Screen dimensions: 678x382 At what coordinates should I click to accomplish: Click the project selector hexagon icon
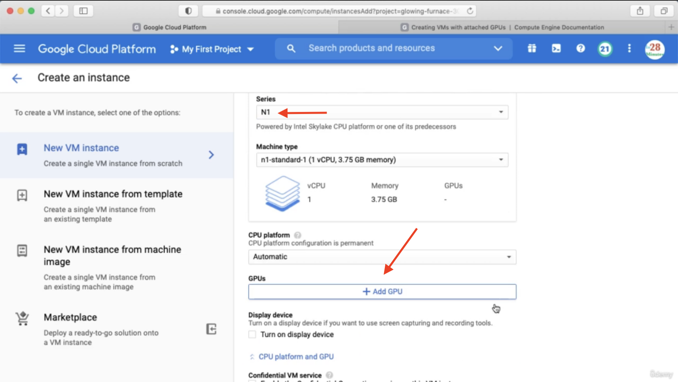tap(174, 49)
